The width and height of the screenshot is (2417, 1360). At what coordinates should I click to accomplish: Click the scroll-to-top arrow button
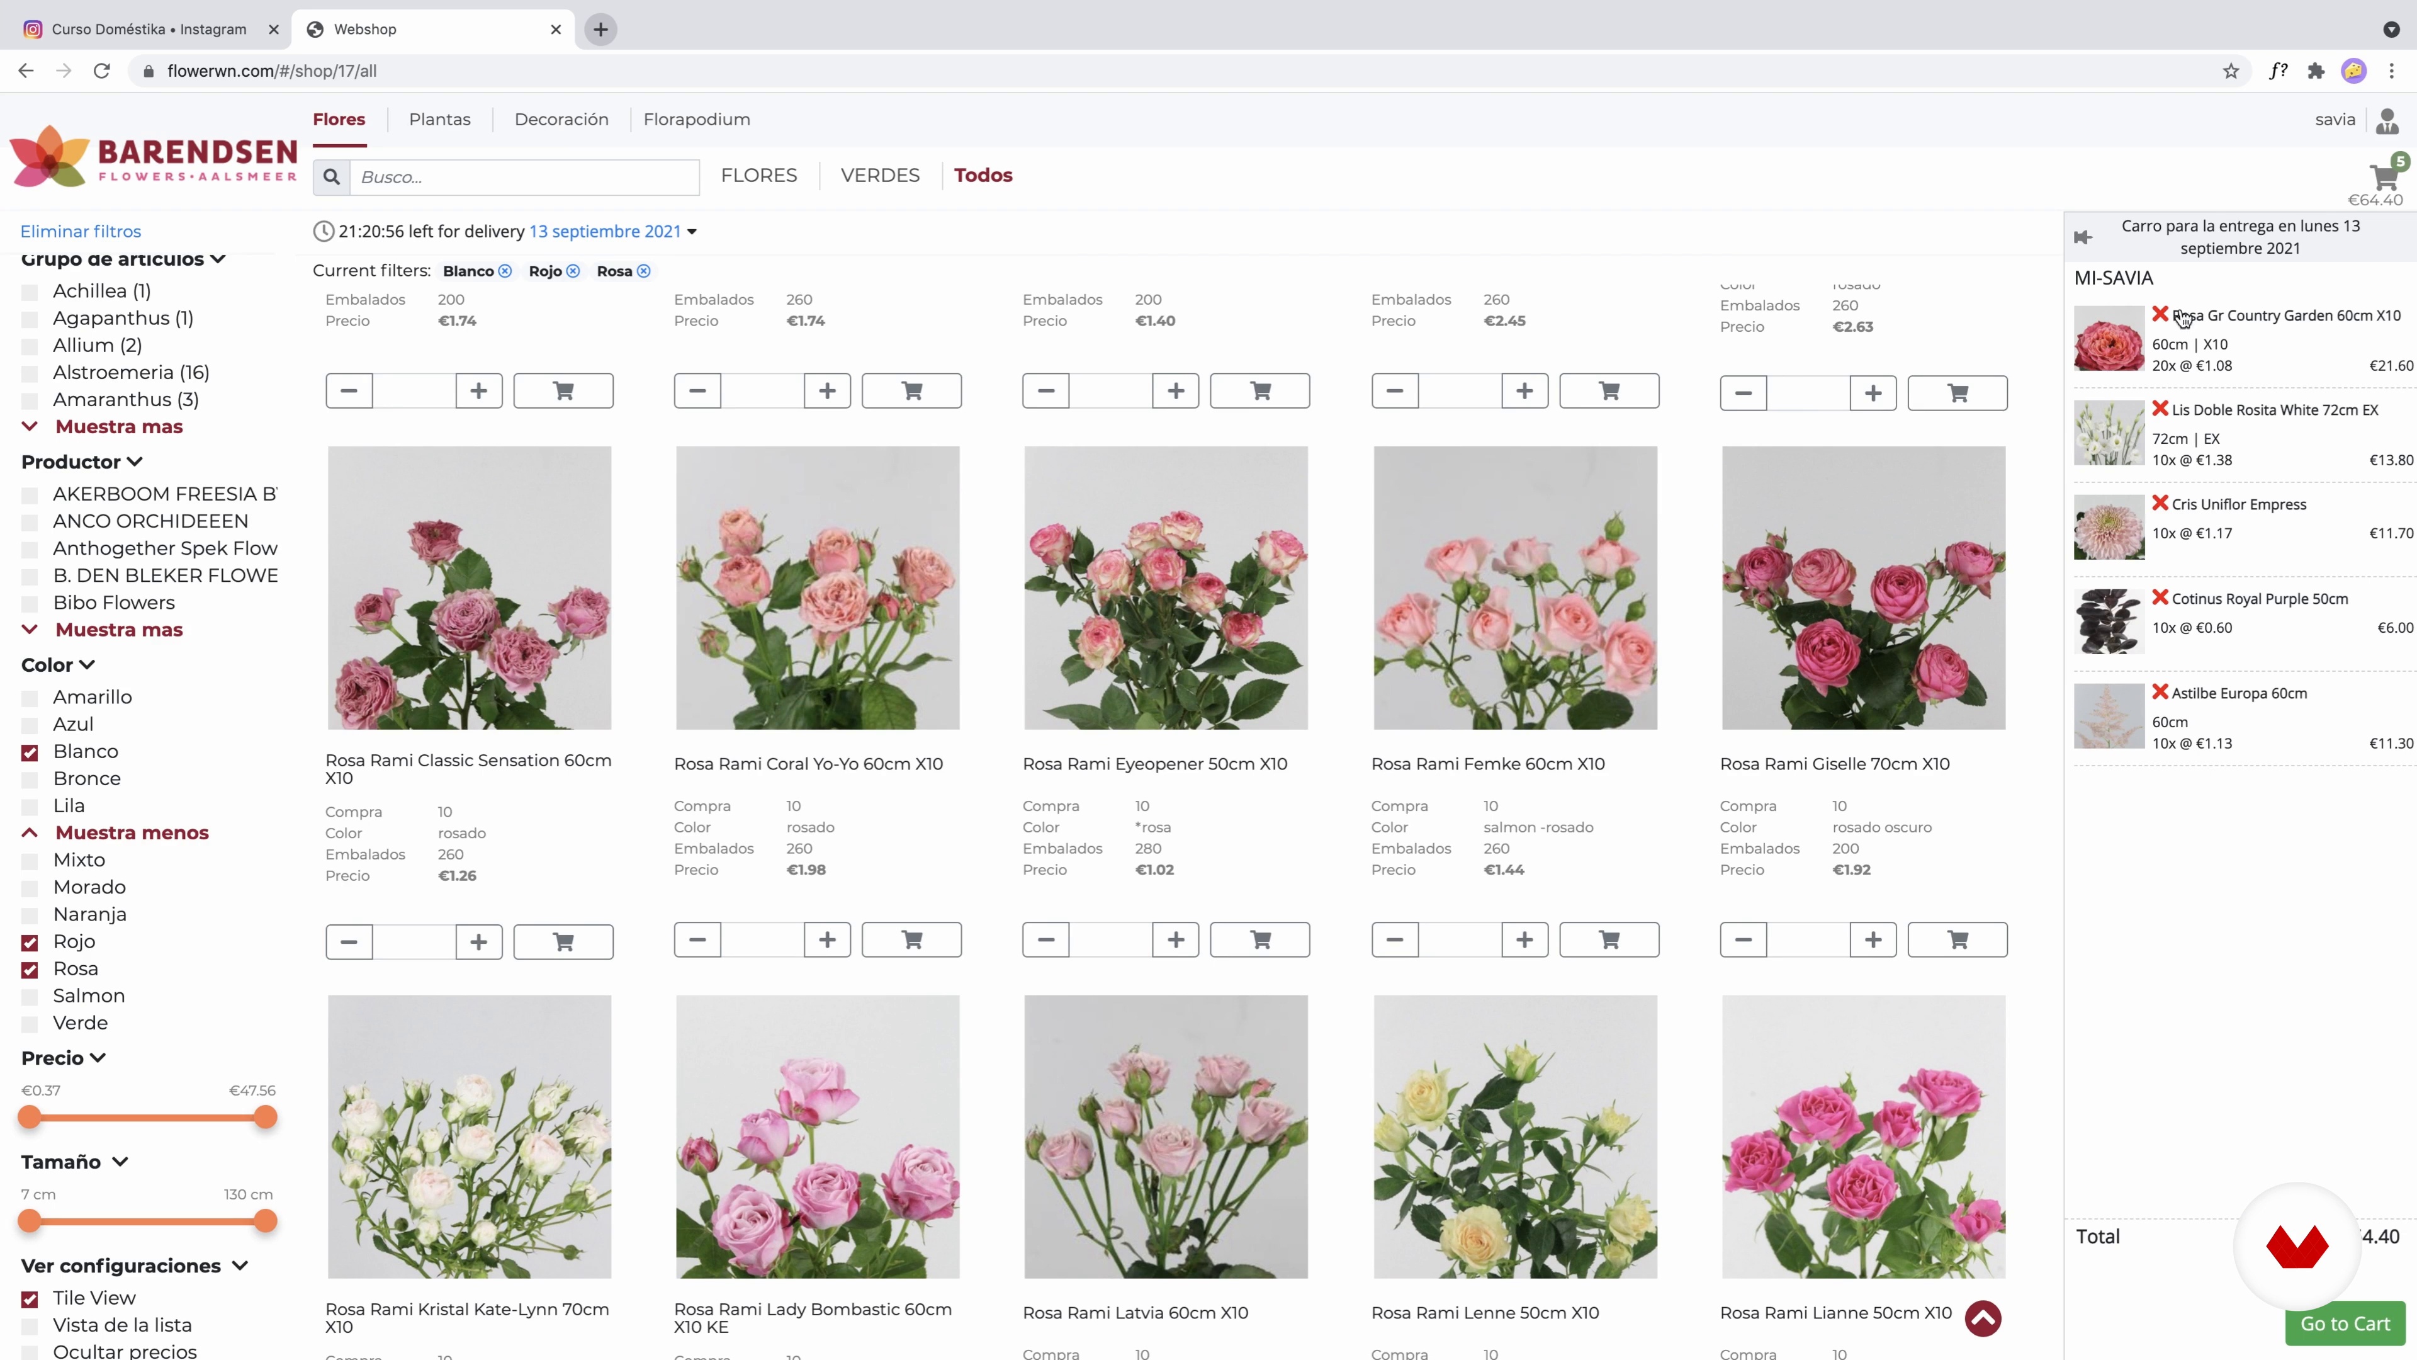click(1983, 1318)
